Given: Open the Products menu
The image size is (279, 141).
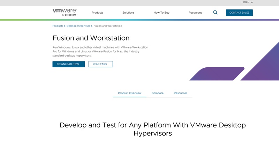Looking at the screenshot, I should point(97,13).
